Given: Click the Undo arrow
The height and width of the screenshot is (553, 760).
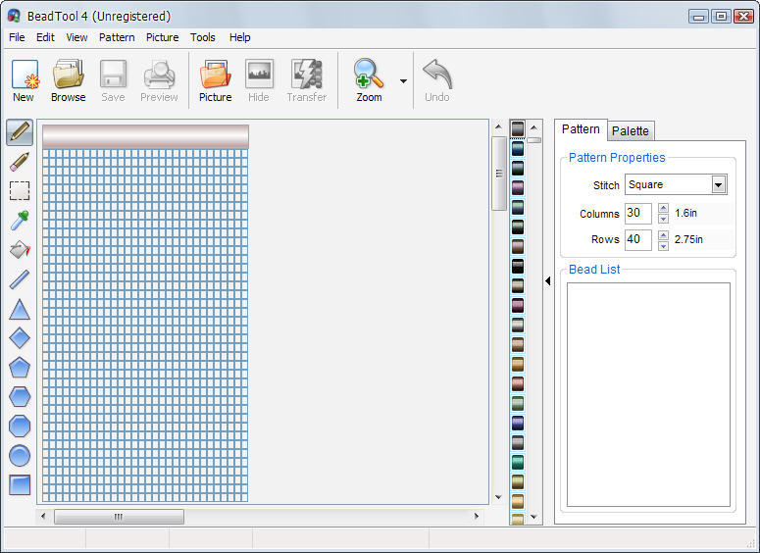Looking at the screenshot, I should click(437, 80).
